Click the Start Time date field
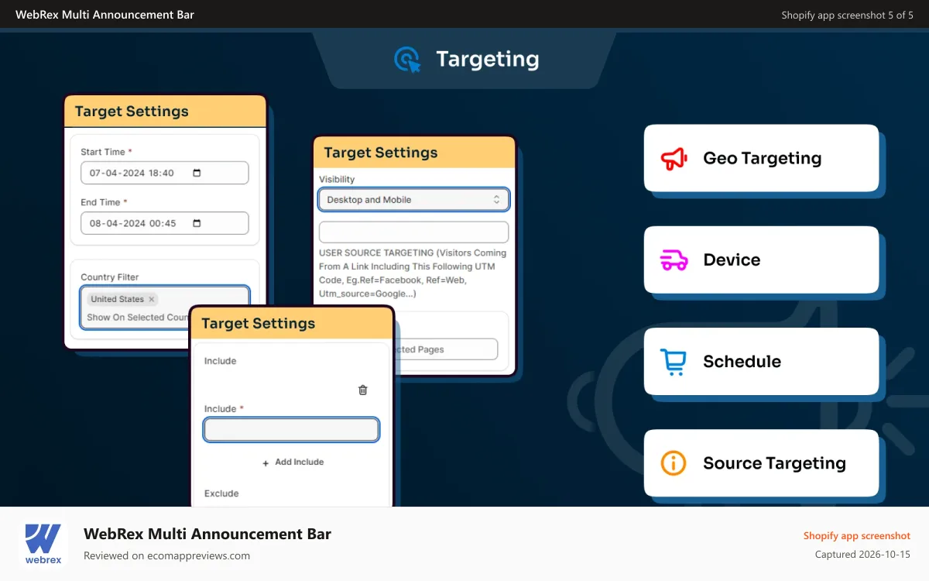 pos(165,173)
